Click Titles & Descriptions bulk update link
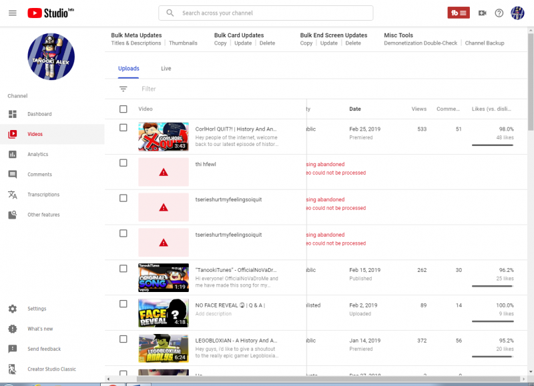 point(136,43)
